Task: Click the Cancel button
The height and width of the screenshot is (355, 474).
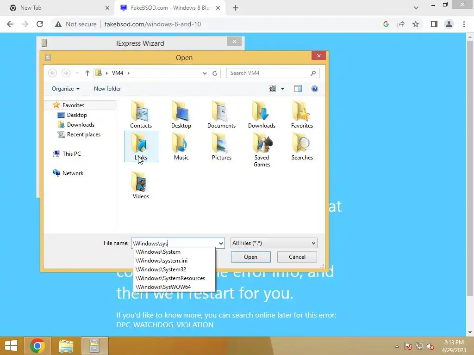Action: [297, 257]
